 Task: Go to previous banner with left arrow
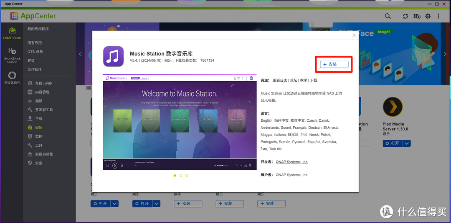tap(80, 54)
